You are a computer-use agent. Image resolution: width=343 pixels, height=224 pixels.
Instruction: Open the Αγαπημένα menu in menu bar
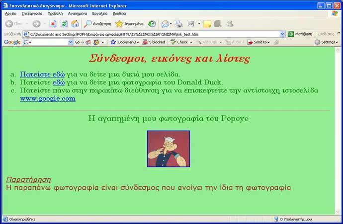point(78,13)
